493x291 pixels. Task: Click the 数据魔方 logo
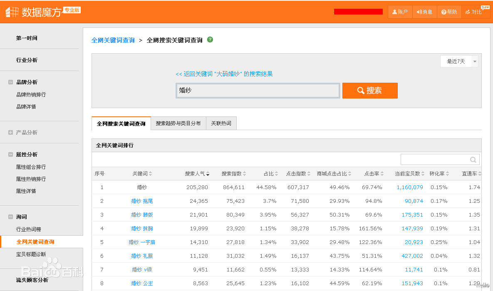43,12
